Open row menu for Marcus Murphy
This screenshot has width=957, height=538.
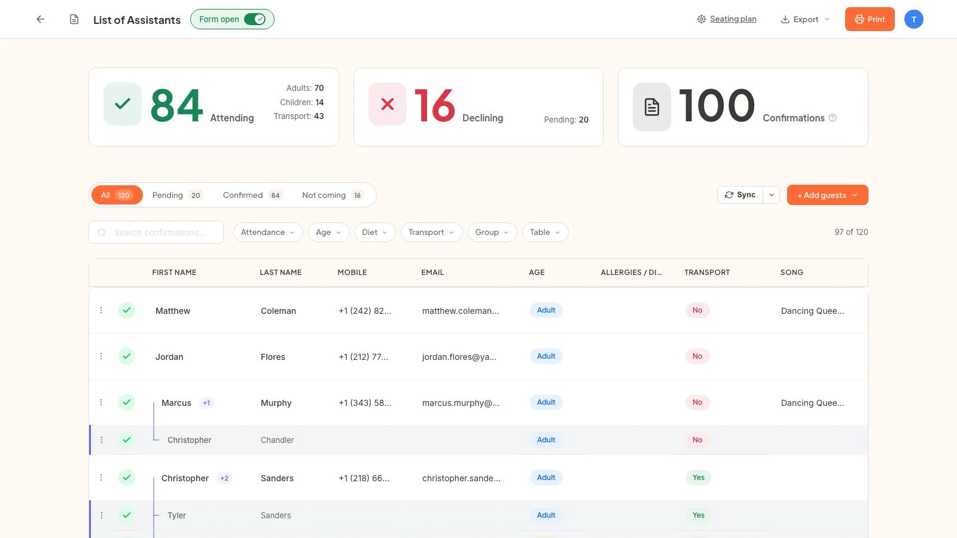(x=101, y=402)
